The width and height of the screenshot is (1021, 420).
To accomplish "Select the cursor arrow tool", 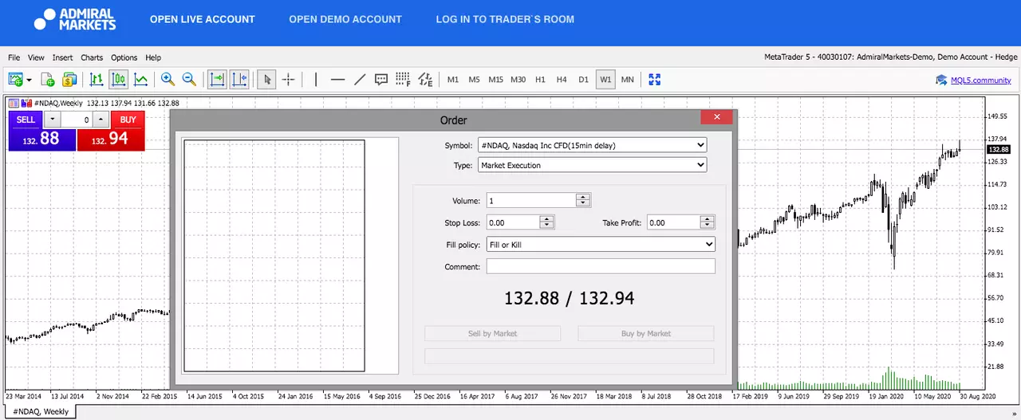I will point(267,80).
